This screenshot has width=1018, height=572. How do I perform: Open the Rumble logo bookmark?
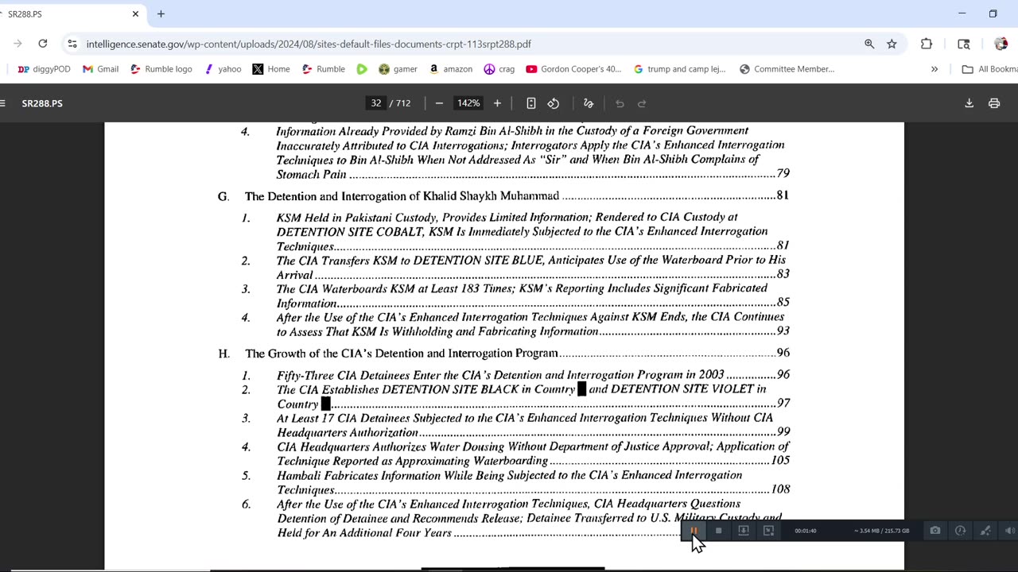(161, 69)
